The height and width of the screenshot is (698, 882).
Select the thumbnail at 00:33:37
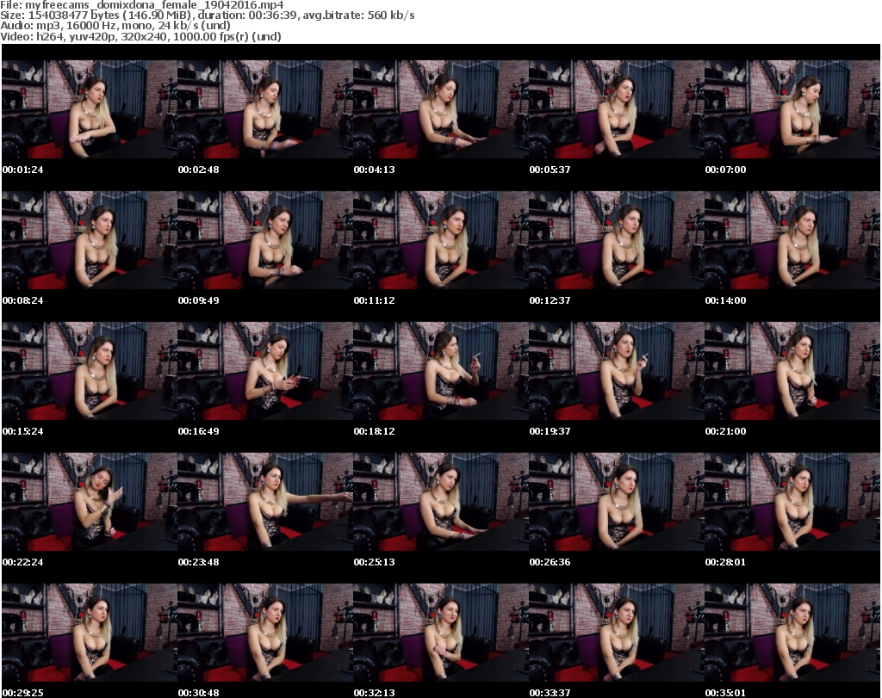pyautogui.click(x=617, y=633)
